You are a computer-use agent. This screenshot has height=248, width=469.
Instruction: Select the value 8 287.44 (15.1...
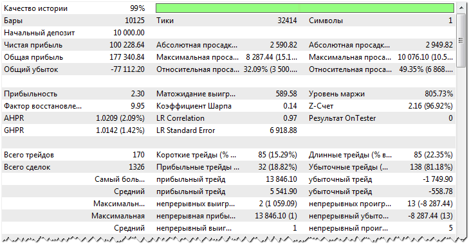click(271, 57)
